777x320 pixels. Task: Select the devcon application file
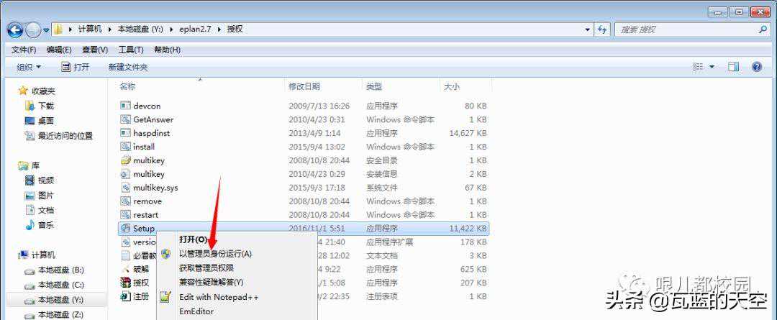[147, 106]
